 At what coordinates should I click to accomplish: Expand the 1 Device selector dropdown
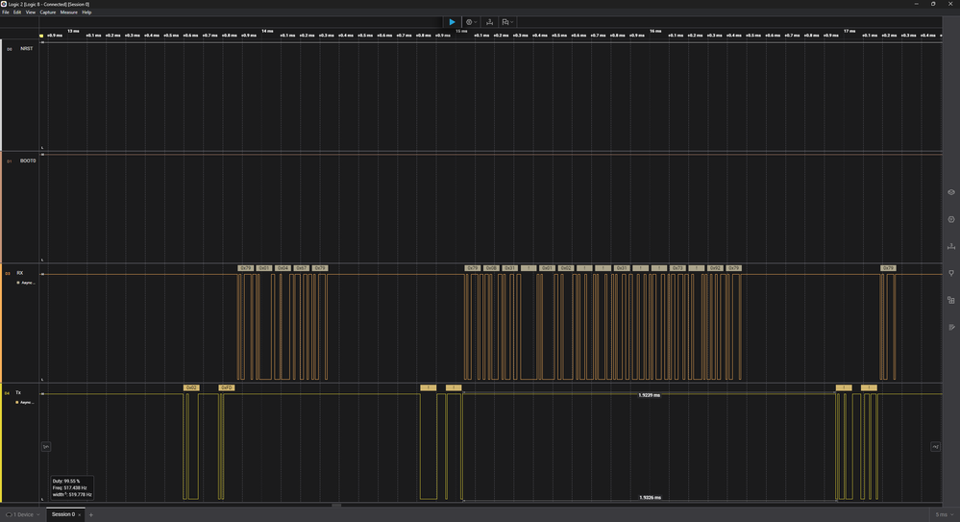click(x=21, y=514)
